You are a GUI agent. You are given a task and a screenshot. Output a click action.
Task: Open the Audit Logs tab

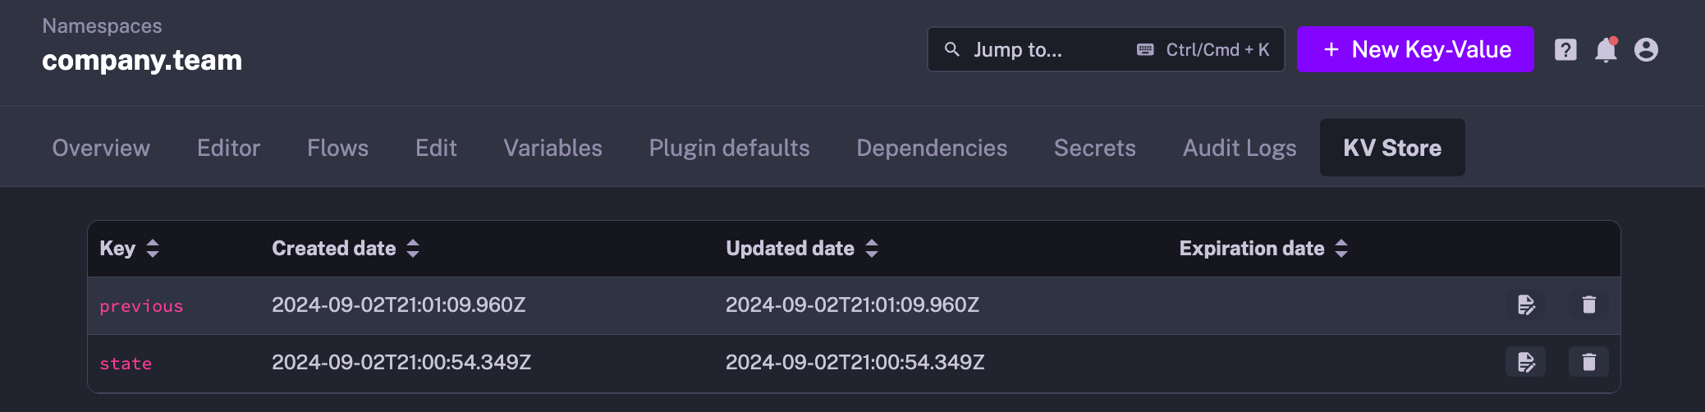pyautogui.click(x=1239, y=148)
